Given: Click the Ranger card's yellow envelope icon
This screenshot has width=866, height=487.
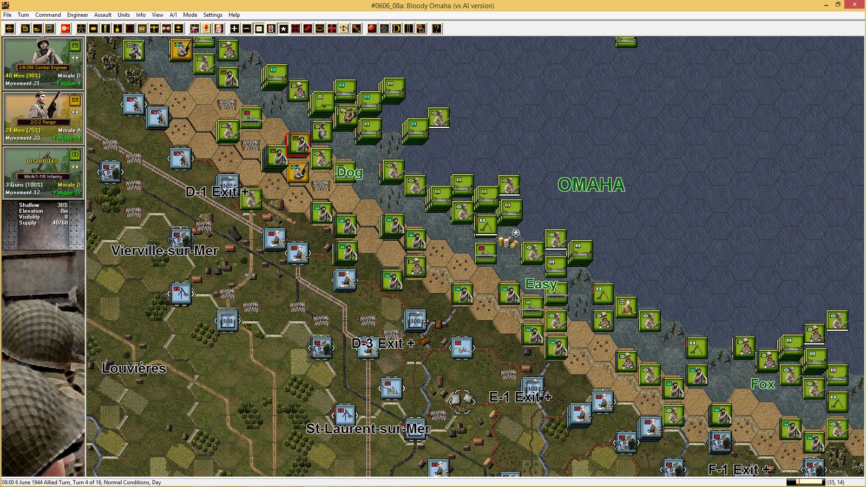Looking at the screenshot, I should tap(75, 100).
